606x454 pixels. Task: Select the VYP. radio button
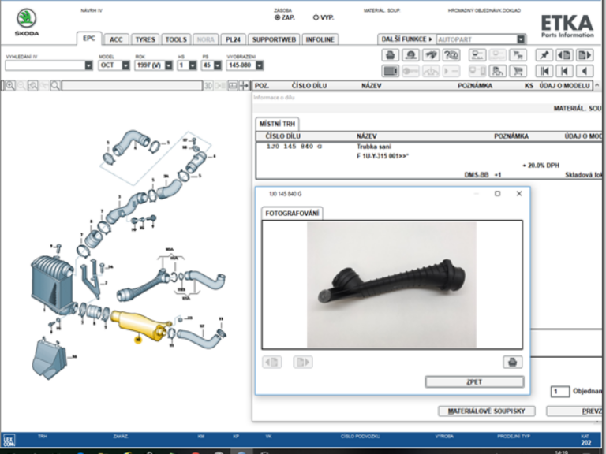coord(316,17)
